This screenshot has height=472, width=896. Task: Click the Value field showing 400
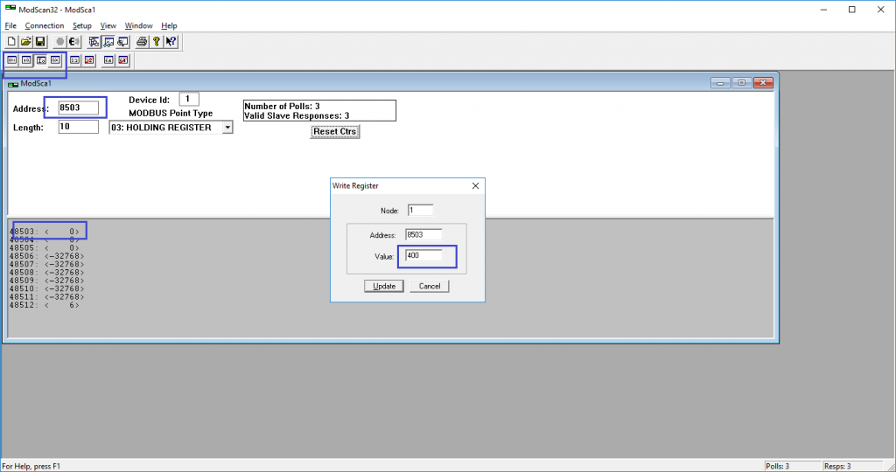coord(423,255)
